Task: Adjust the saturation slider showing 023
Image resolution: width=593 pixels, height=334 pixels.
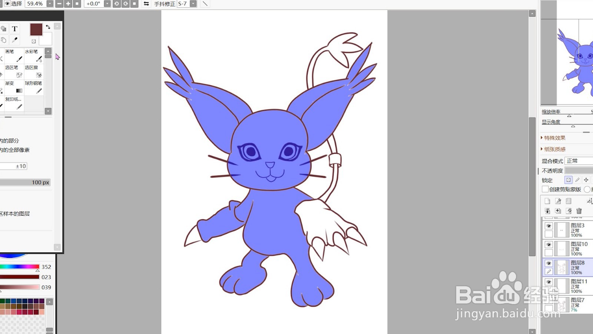Action: click(x=20, y=277)
